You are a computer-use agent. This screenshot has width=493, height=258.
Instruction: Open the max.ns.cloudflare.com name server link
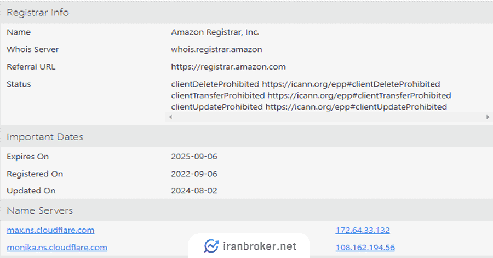click(50, 230)
